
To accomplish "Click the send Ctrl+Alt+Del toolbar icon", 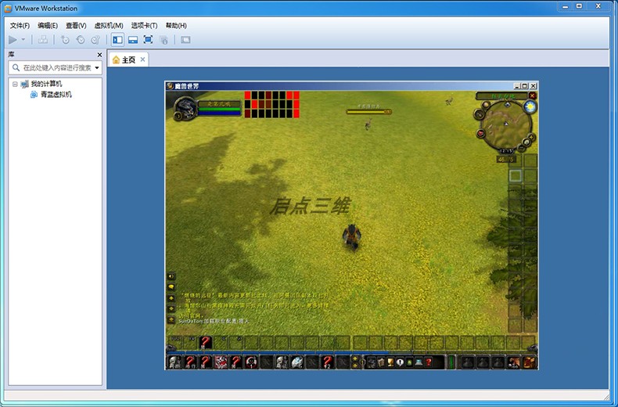I will pos(42,39).
